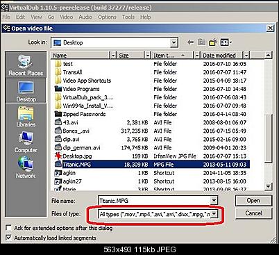
Task: Open the Edit menu
Action: (20, 17)
